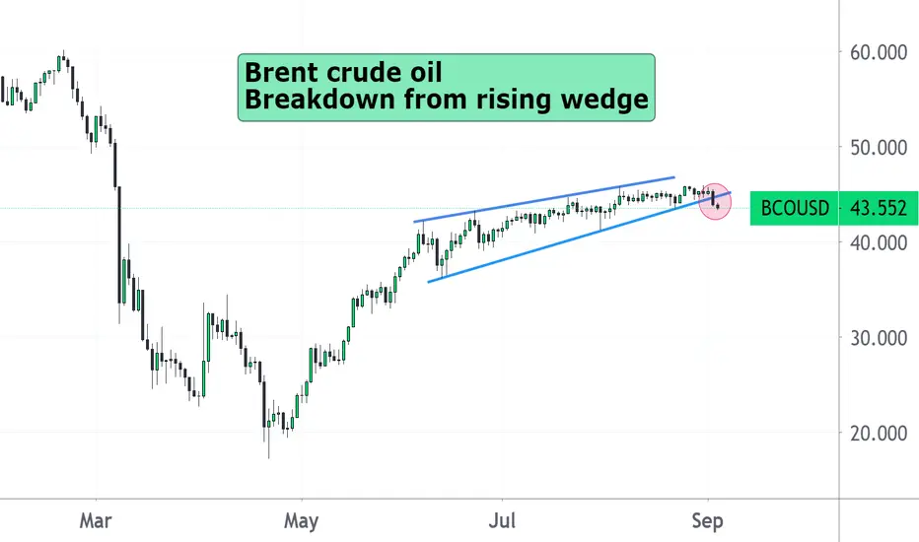Click the upper blue wedge trendline
Image resolution: width=919 pixels, height=542 pixels.
click(x=544, y=199)
